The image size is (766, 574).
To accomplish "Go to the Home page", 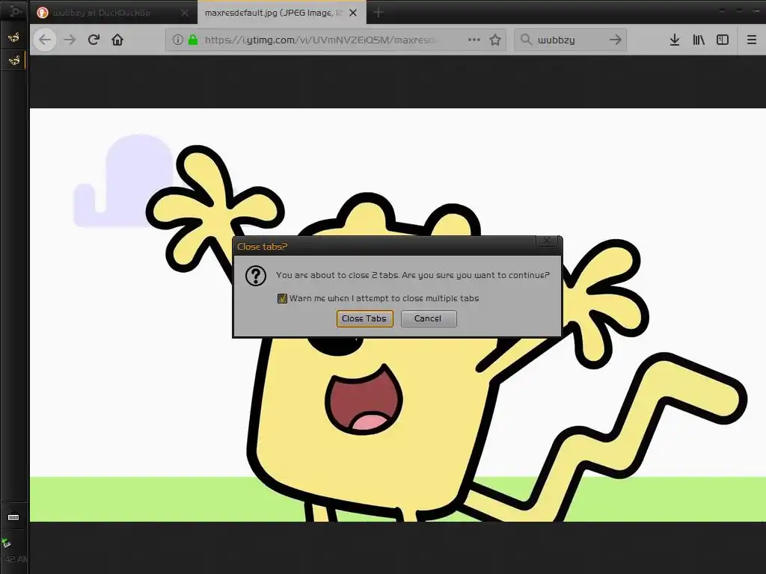I will click(117, 40).
